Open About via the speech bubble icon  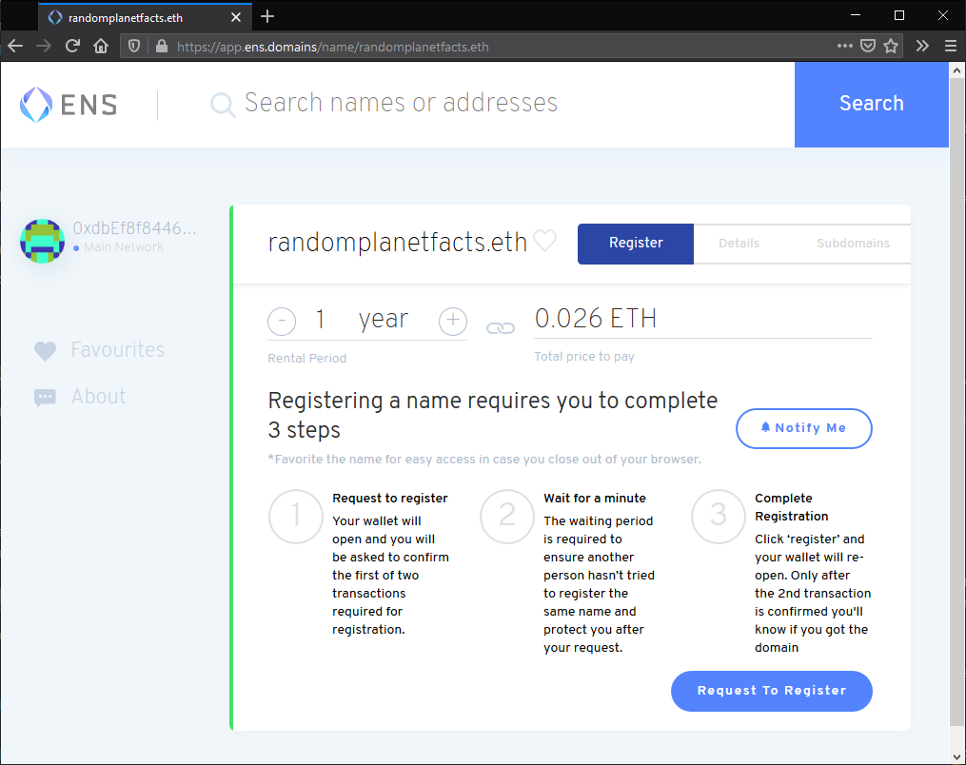coord(45,397)
